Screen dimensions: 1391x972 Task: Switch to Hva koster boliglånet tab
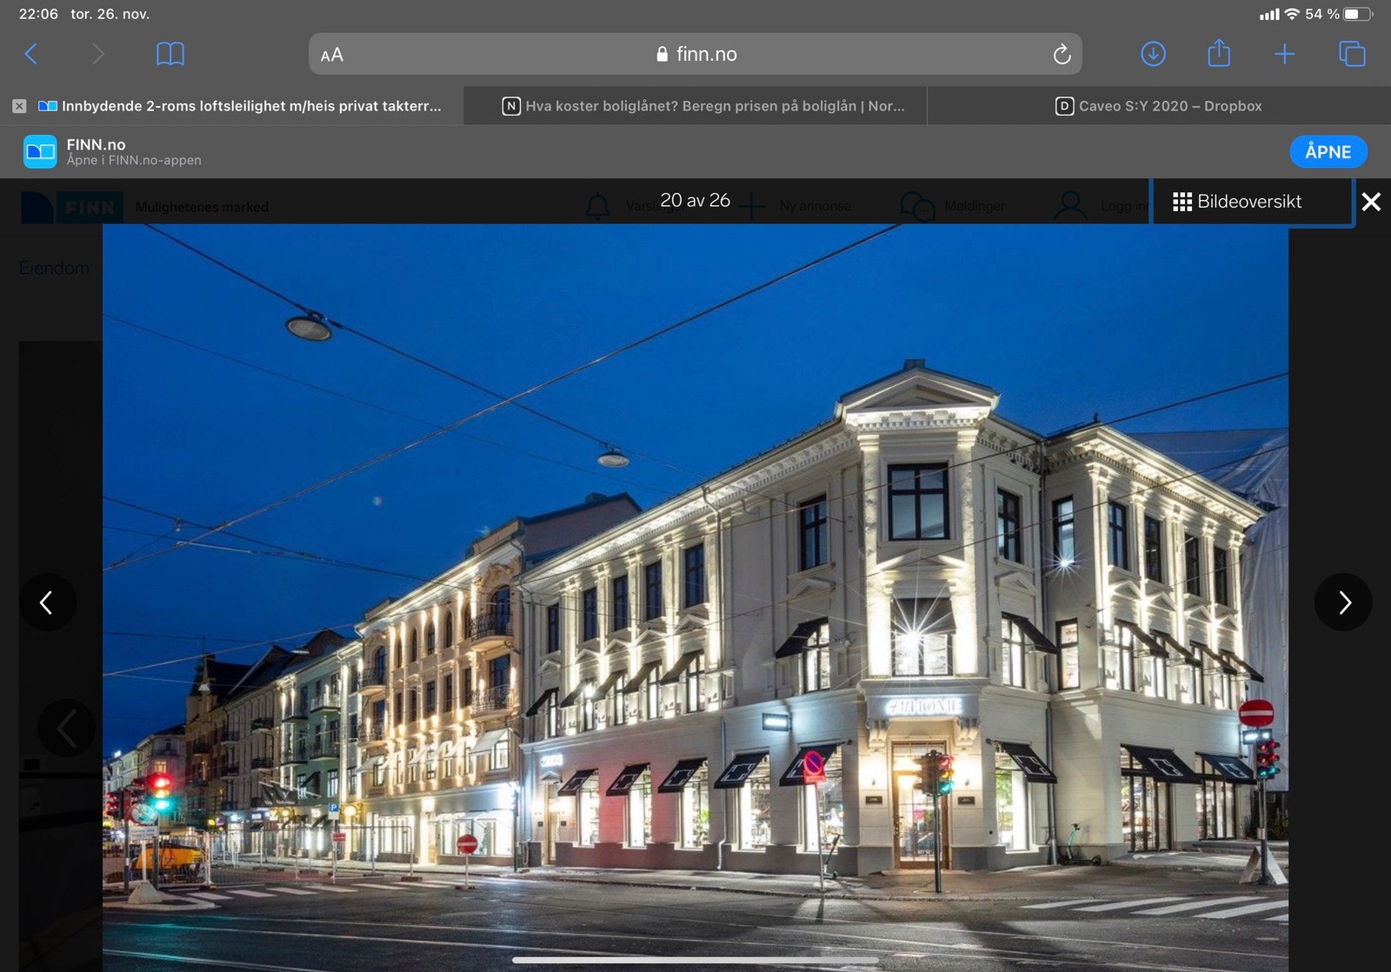pyautogui.click(x=704, y=106)
